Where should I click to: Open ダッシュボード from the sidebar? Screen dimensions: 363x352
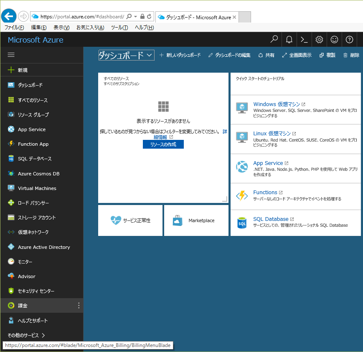point(42,85)
